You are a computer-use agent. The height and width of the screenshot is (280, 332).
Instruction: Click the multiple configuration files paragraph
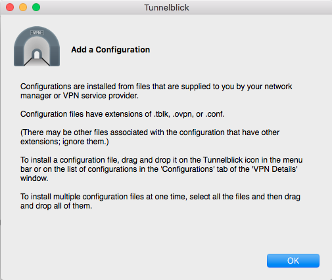point(160,201)
